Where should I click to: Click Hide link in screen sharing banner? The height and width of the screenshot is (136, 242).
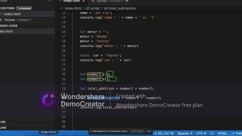[149, 131]
